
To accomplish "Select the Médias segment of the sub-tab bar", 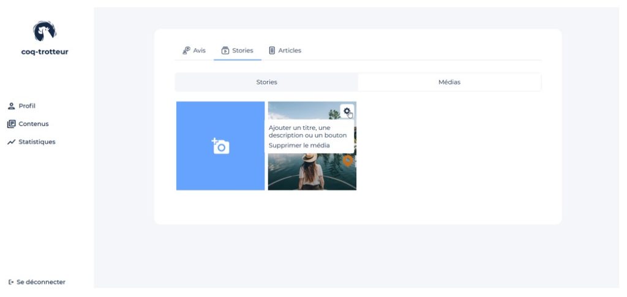I will tap(449, 82).
